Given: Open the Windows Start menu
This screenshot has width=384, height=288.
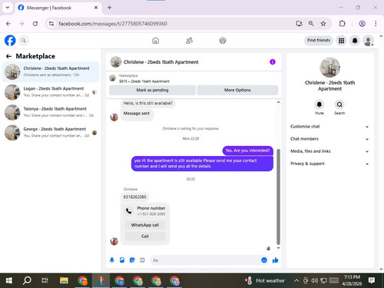Looking at the screenshot, I should 9,280.
